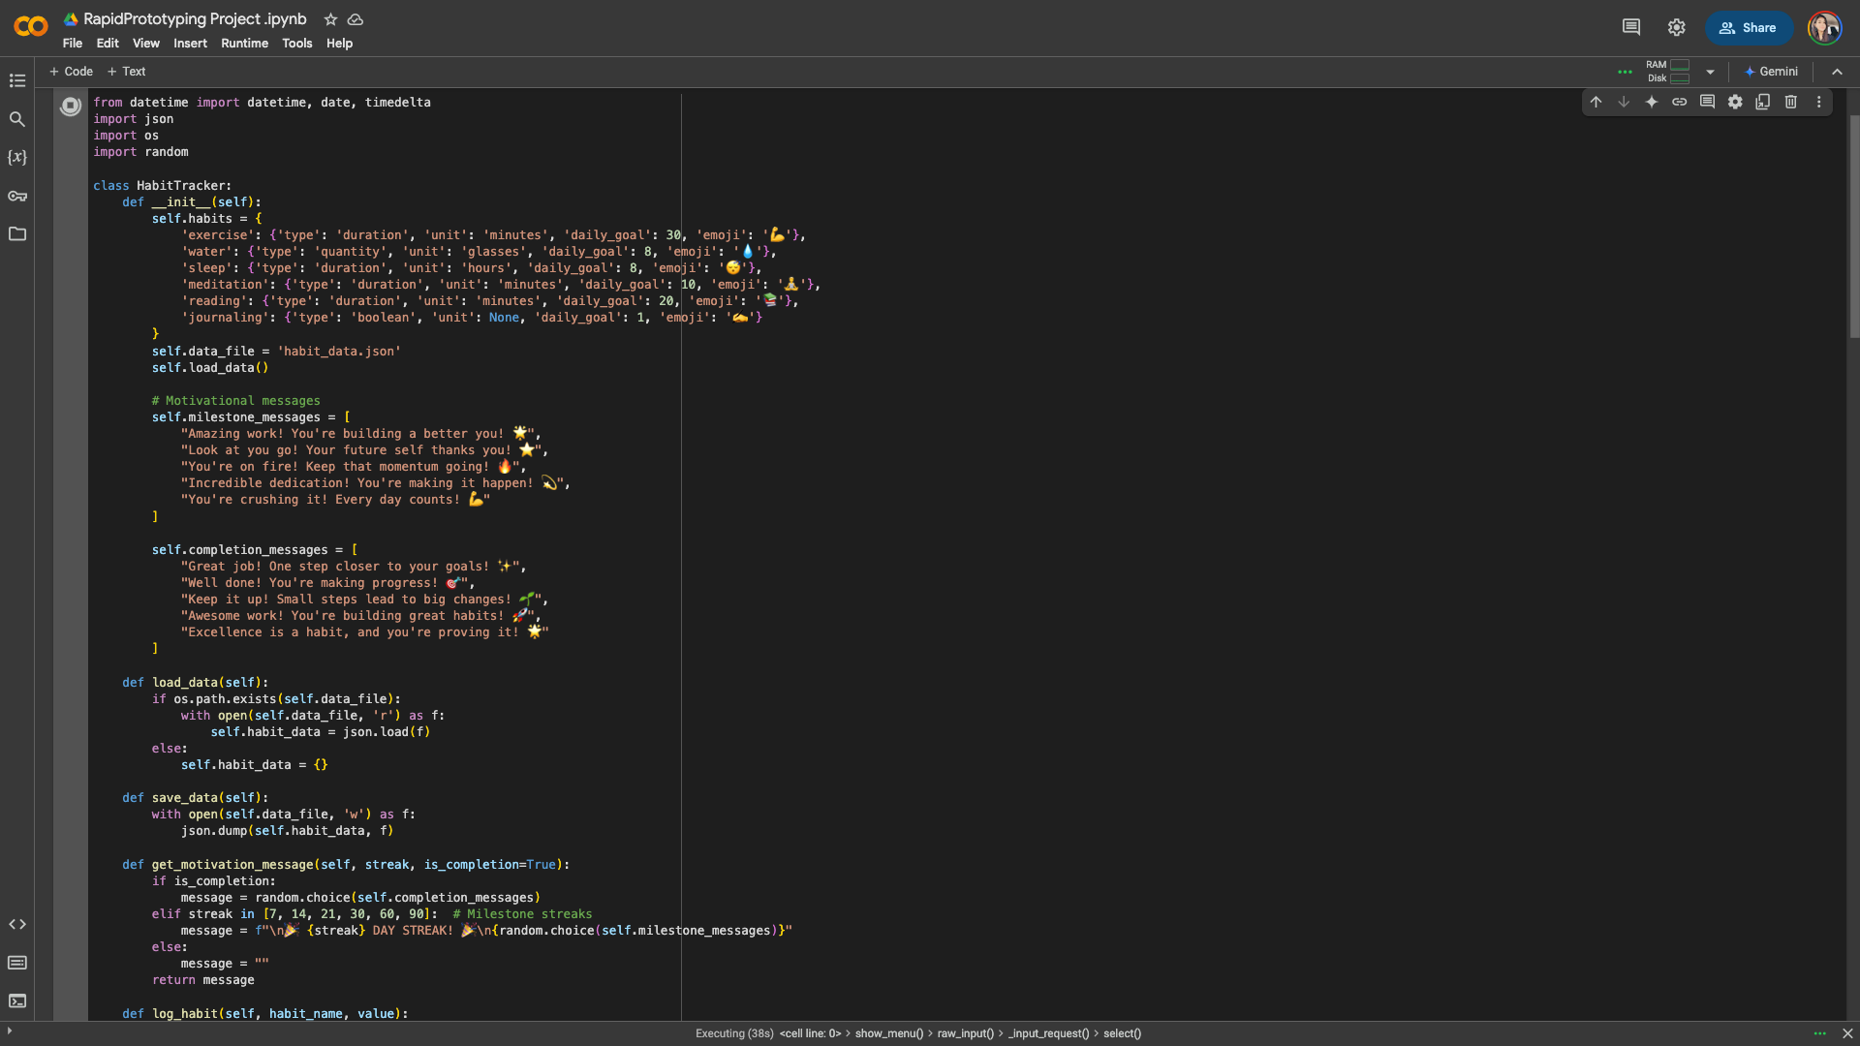Click the '# Motivational messages' comment
1860x1046 pixels.
[x=235, y=400]
